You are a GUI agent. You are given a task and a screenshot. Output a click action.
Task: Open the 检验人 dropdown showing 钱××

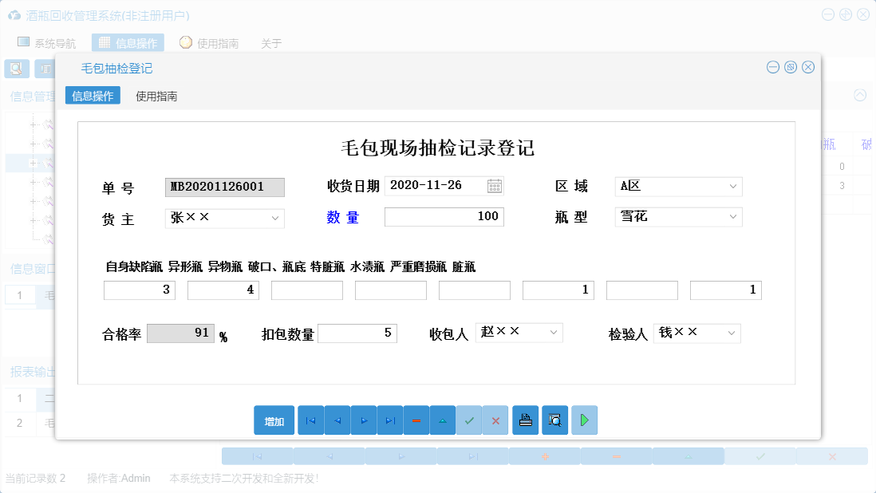tap(732, 333)
